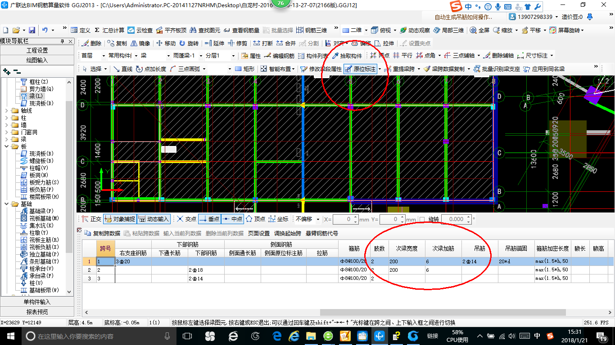Open 智能布置 smart layout

[x=276, y=69]
